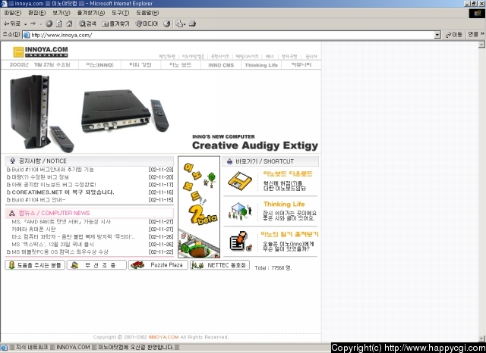Open news 'MS 엑스박스, 12월 23일 국내 출시'

click(x=52, y=244)
